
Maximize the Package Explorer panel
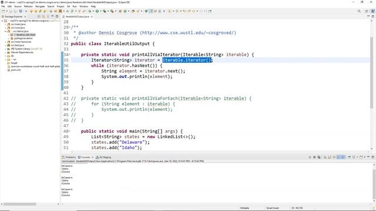click(x=57, y=16)
